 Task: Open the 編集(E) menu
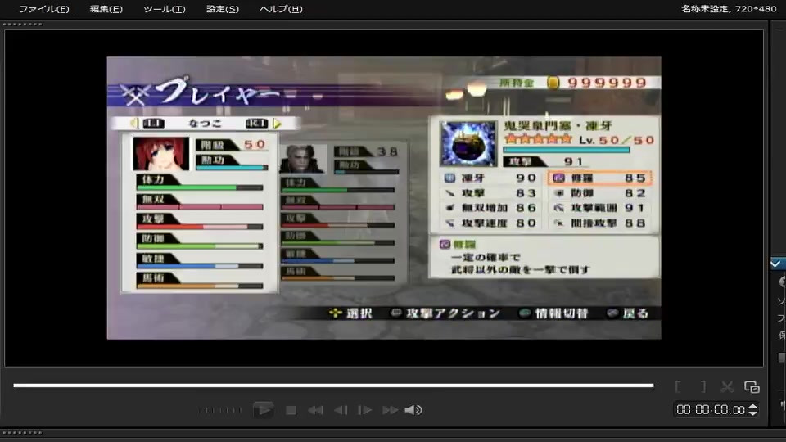[x=106, y=9]
